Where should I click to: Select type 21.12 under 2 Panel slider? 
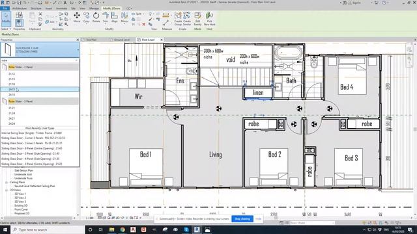point(40,73)
